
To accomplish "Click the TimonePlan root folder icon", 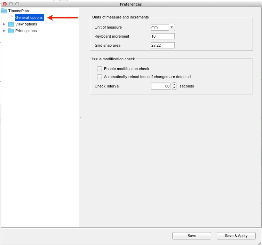I will click(x=4, y=11).
